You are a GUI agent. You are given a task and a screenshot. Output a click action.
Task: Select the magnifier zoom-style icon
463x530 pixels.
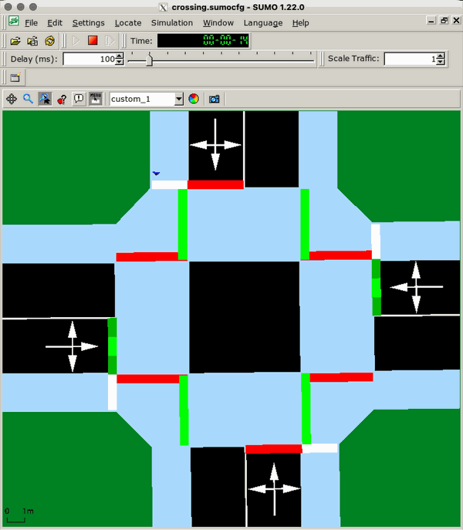28,99
